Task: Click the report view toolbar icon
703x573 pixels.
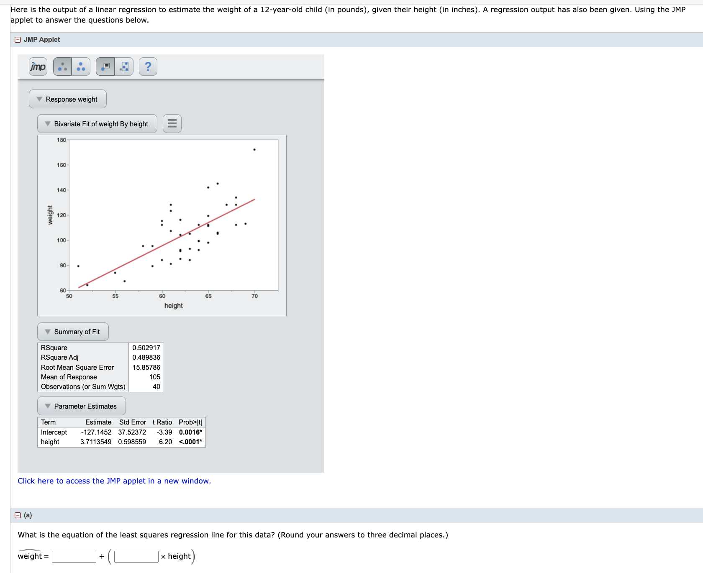Action: click(105, 66)
